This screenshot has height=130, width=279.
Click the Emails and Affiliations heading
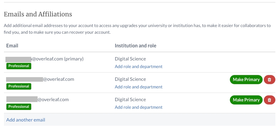tap(38, 14)
